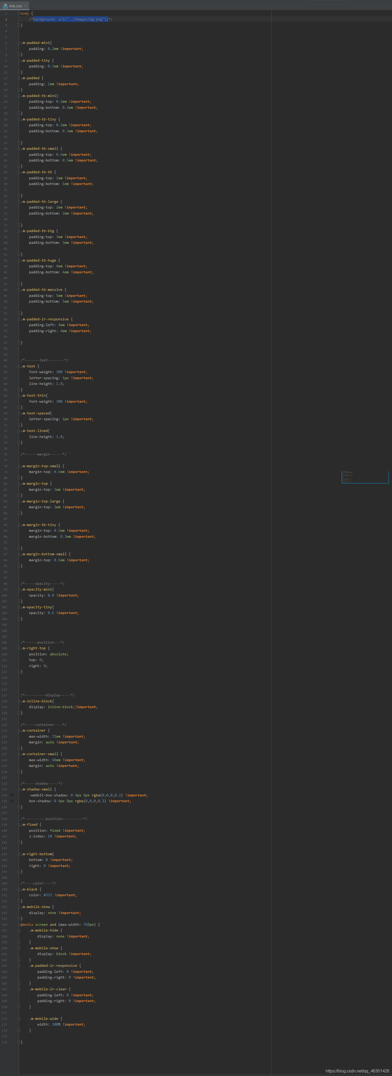Click the /*----color----*/ comment line
The width and height of the screenshot is (392, 1076).
(38, 883)
